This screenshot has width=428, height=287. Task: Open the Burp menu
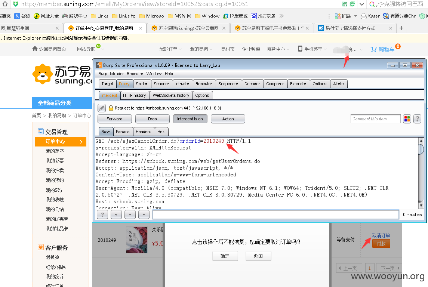coord(103,74)
